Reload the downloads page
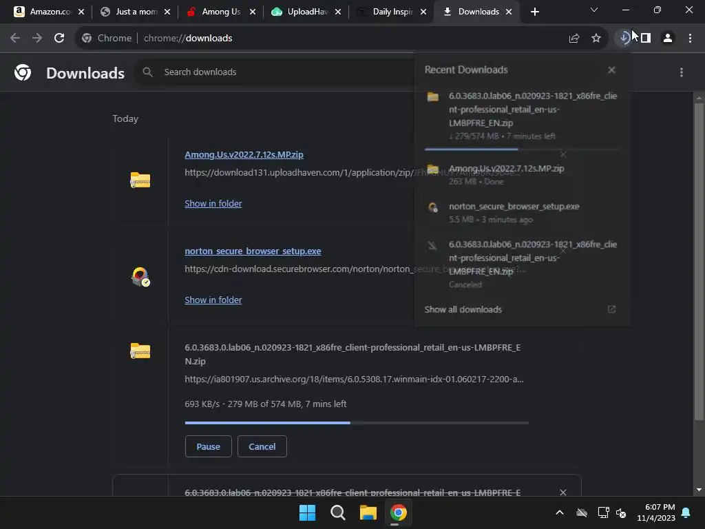Viewport: 705px width, 529px height. [59, 39]
